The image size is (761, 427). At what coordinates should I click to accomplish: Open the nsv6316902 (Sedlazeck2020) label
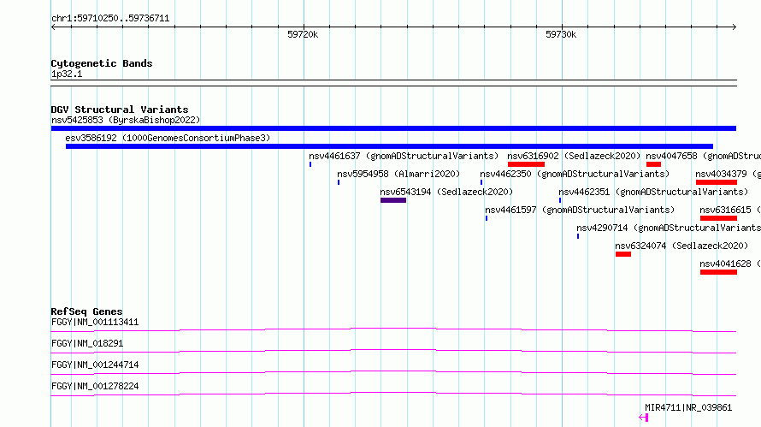coord(574,156)
